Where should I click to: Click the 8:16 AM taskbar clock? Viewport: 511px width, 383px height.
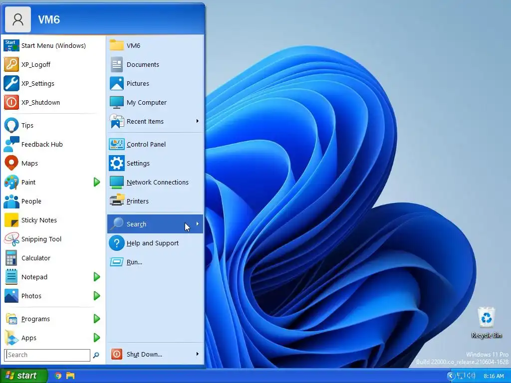coord(494,376)
